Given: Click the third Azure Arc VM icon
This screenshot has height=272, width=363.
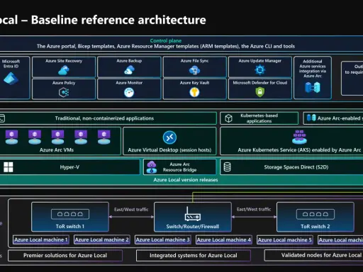Looking at the screenshot, I should pos(57,137).
